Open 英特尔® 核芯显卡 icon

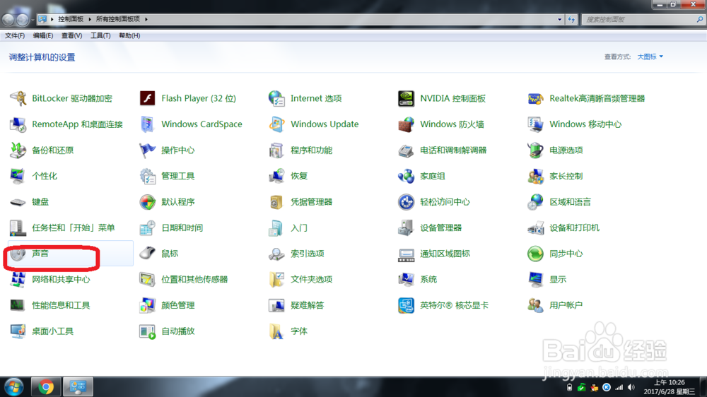[x=406, y=305]
